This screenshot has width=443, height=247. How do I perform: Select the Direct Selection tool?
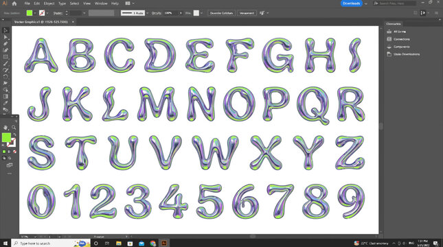[5, 37]
